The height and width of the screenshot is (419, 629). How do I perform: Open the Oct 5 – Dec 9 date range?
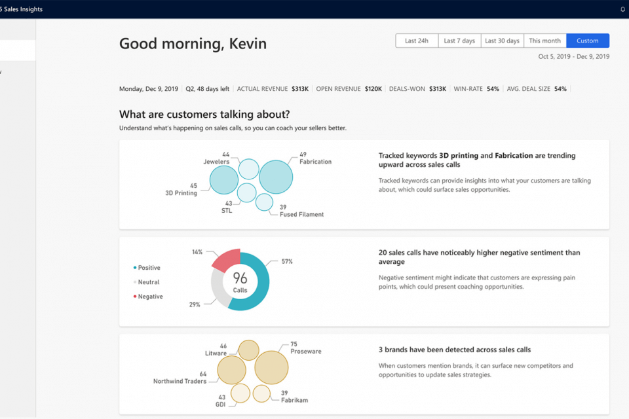[x=574, y=57]
